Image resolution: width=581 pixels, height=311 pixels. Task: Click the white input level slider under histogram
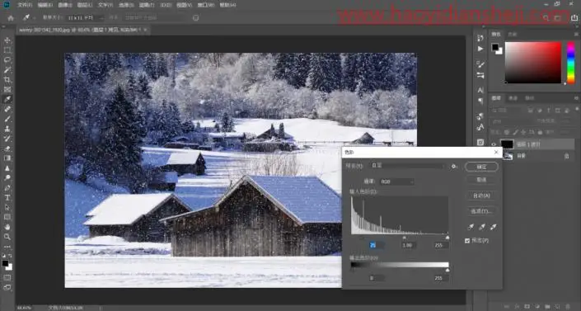coord(447,237)
